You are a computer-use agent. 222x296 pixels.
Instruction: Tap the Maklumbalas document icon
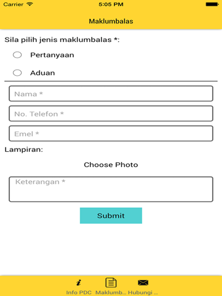coord(111,282)
